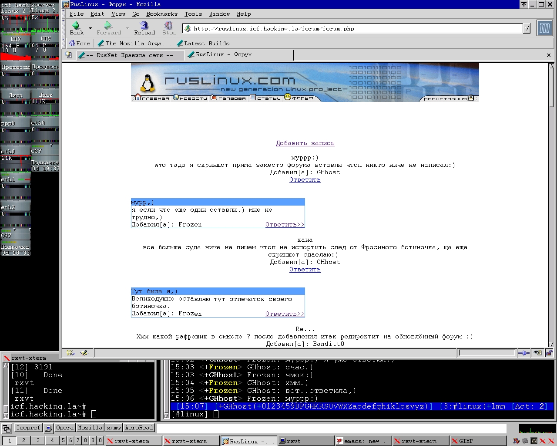Image resolution: width=557 pixels, height=446 pixels.
Task: Click форум link in site header
Action: [x=299, y=98]
